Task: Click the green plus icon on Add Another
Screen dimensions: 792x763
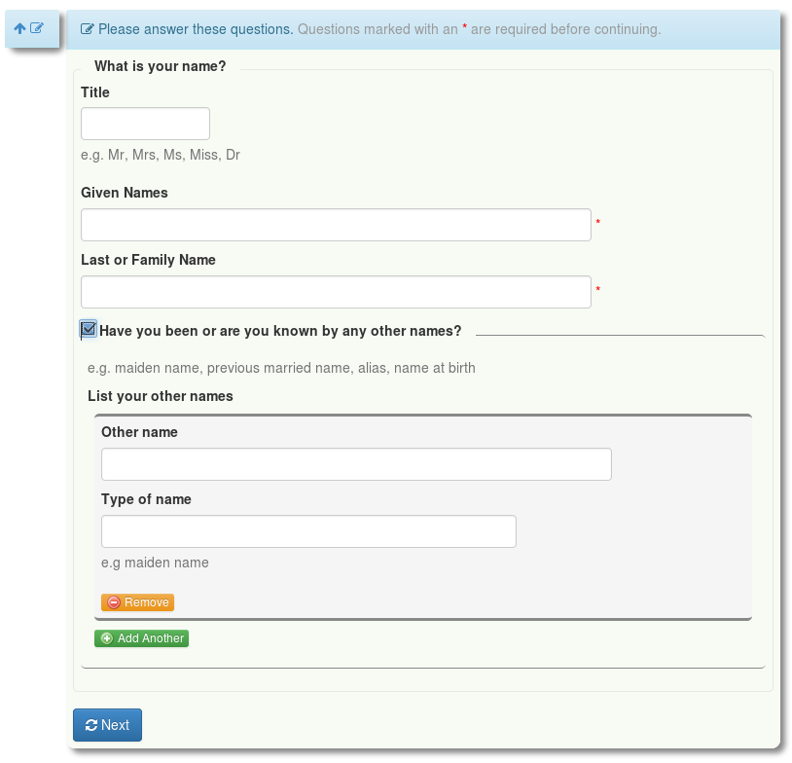Action: 107,638
